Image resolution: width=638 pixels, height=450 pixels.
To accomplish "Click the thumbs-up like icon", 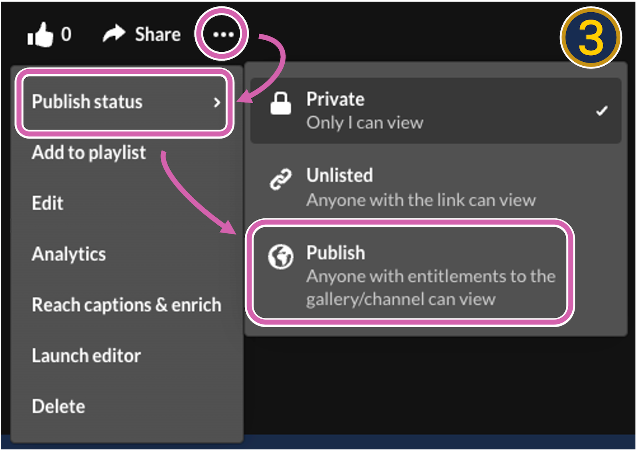I will click(40, 35).
